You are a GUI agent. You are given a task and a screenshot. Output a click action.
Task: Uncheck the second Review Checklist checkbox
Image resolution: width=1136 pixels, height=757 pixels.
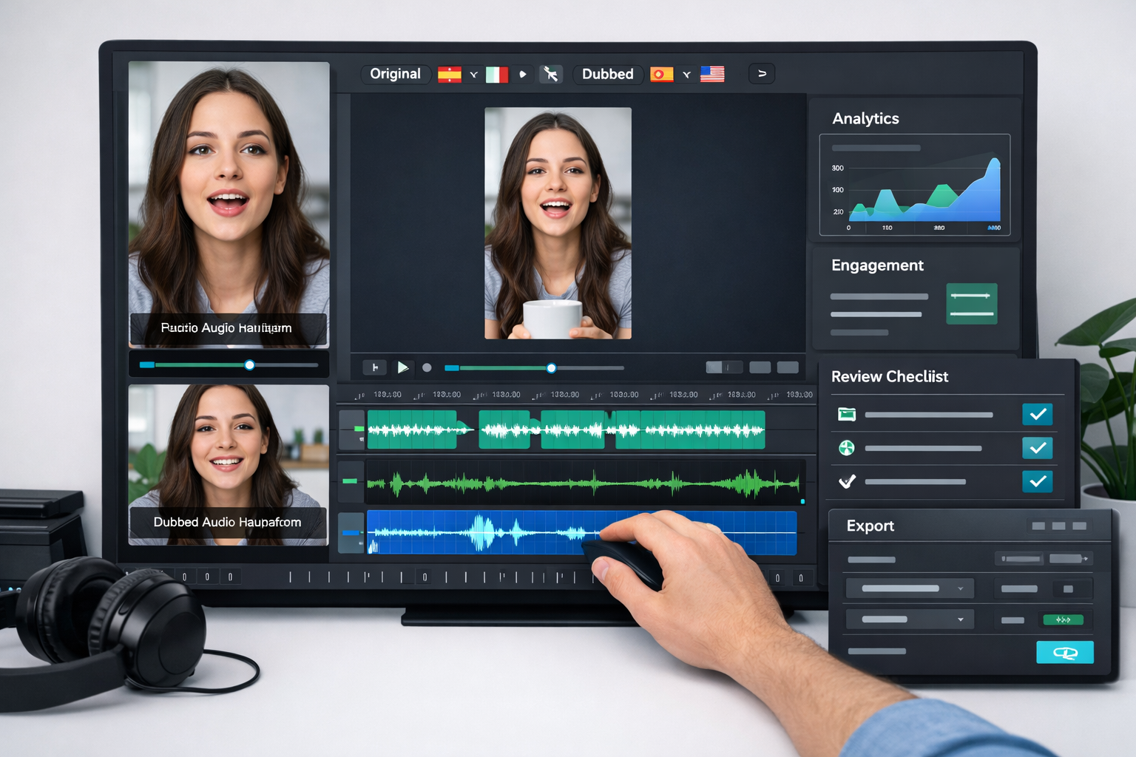[x=1038, y=447]
